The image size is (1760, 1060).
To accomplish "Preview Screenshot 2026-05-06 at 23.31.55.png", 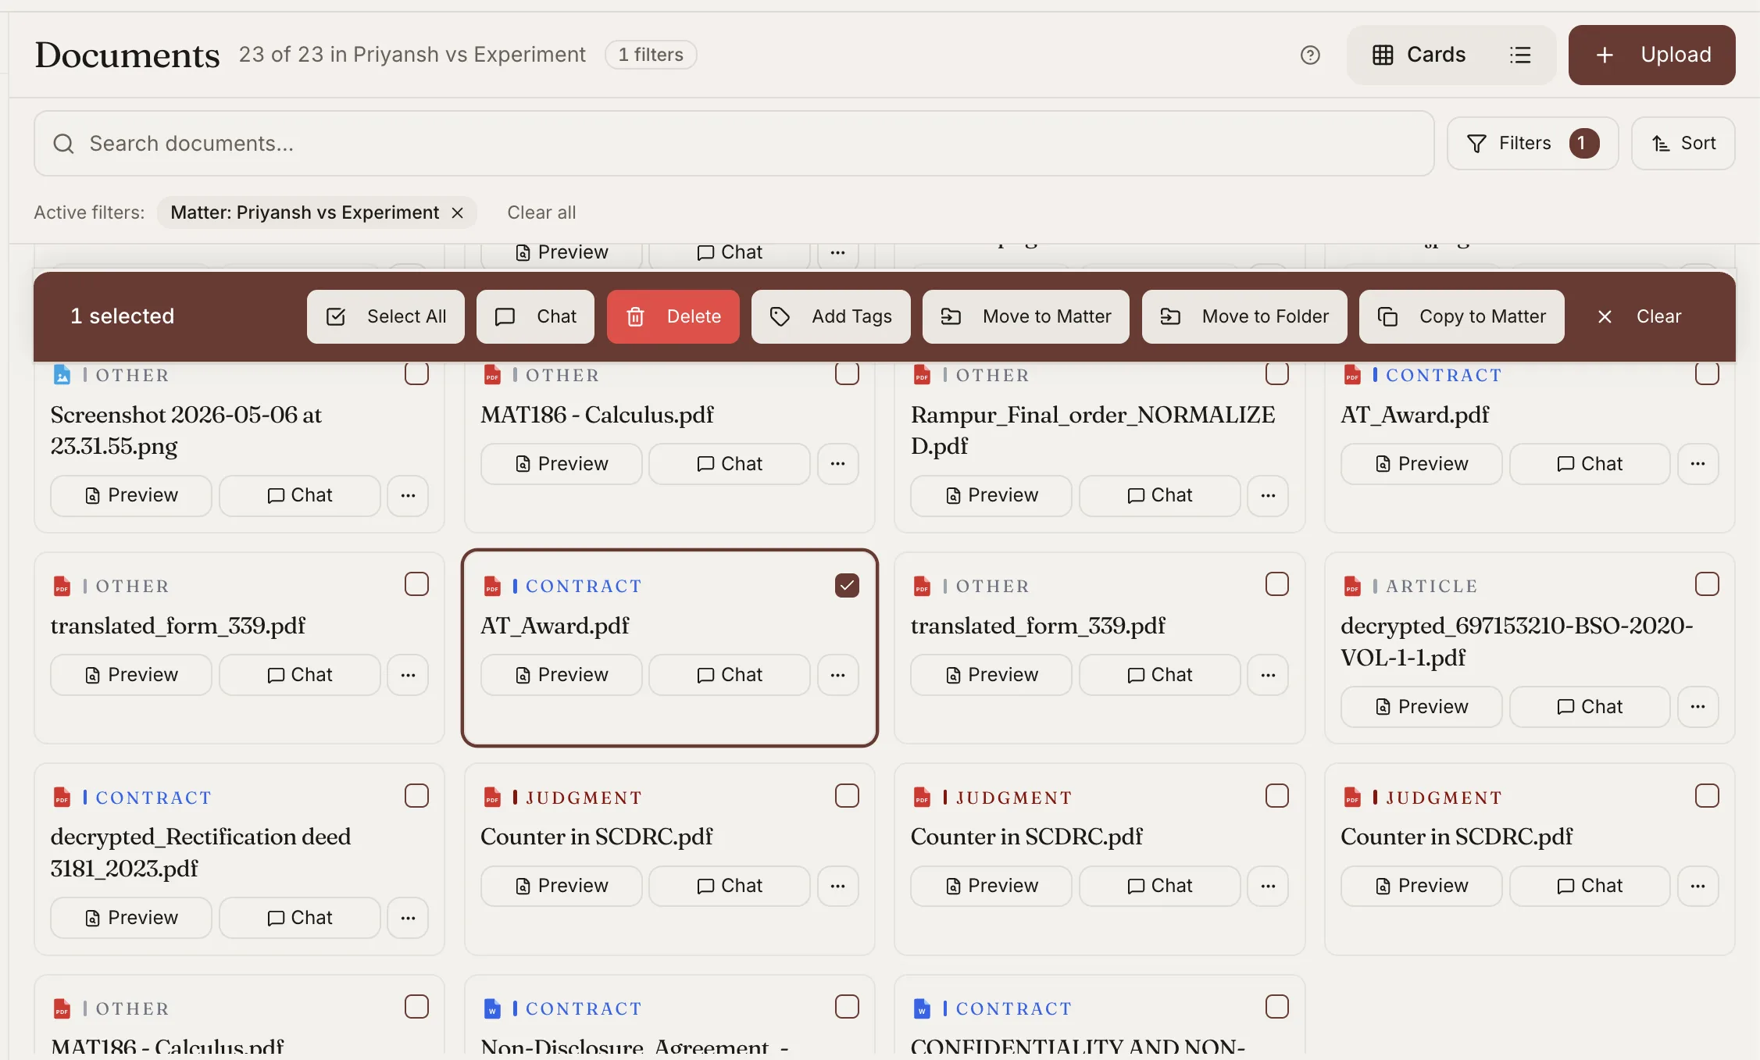I will click(131, 495).
